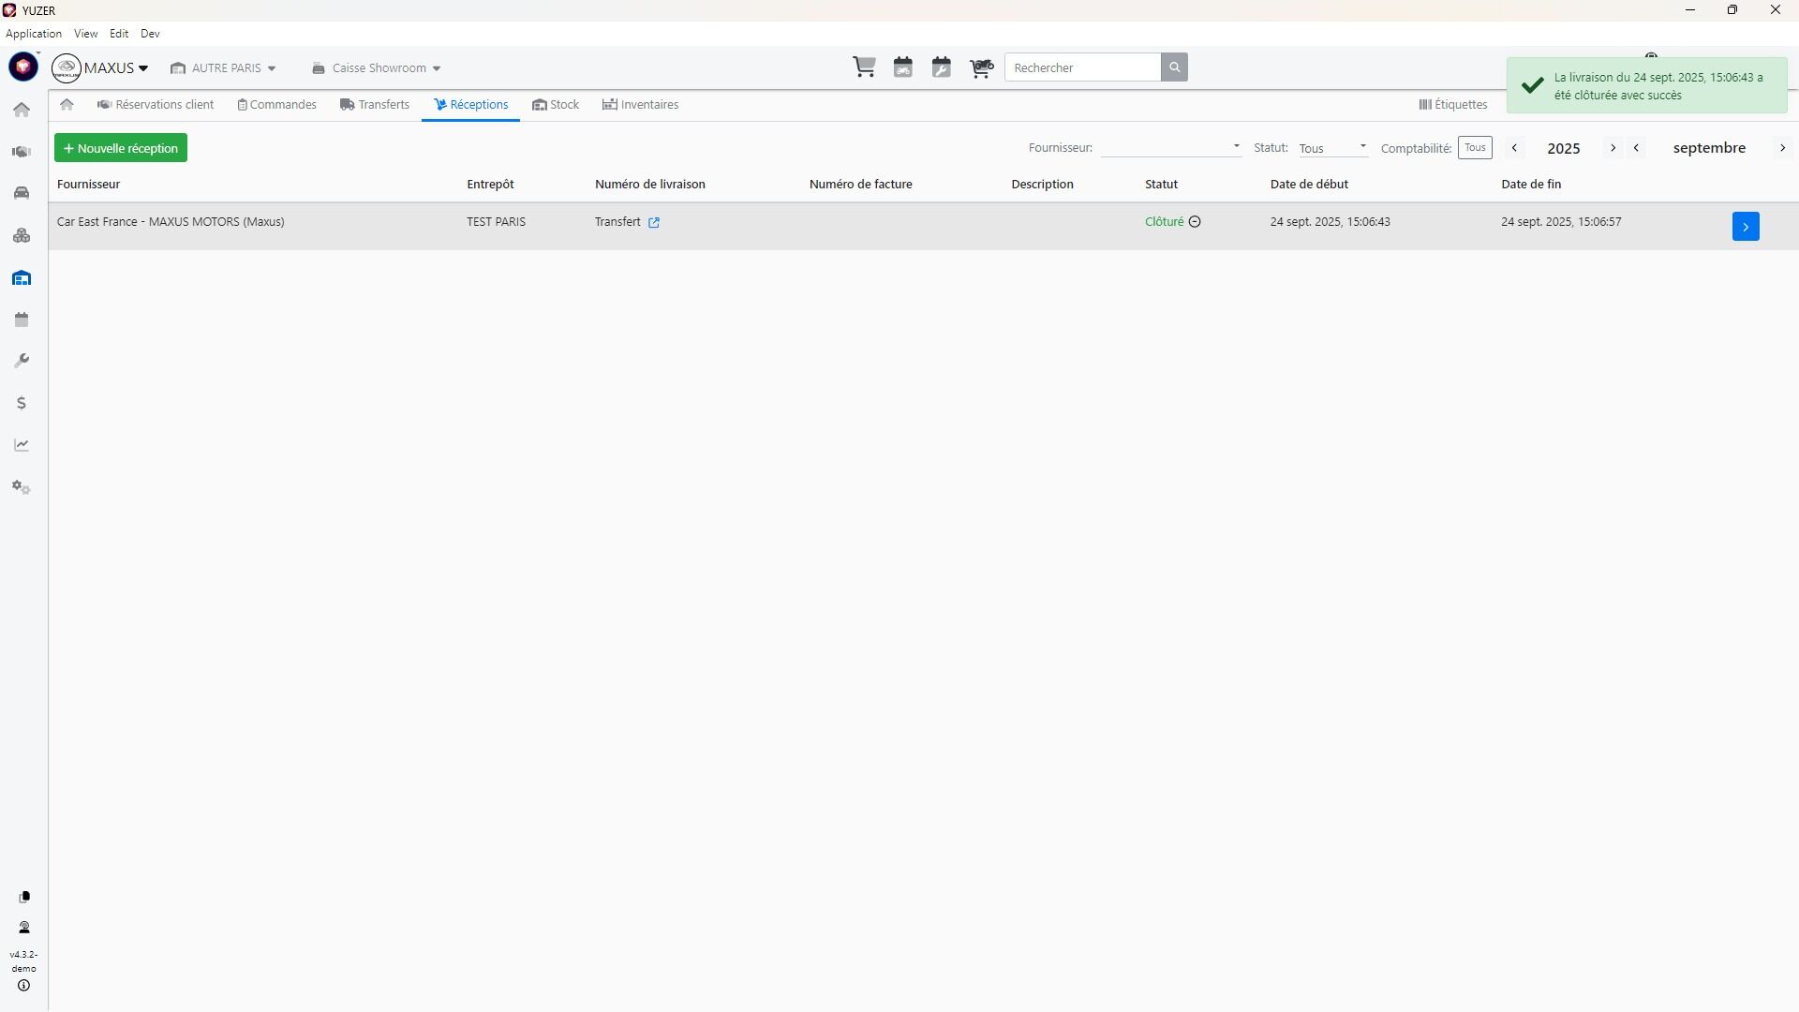Open the car icon in sidebar
Screen dimensions: 1799x1012
click(22, 193)
